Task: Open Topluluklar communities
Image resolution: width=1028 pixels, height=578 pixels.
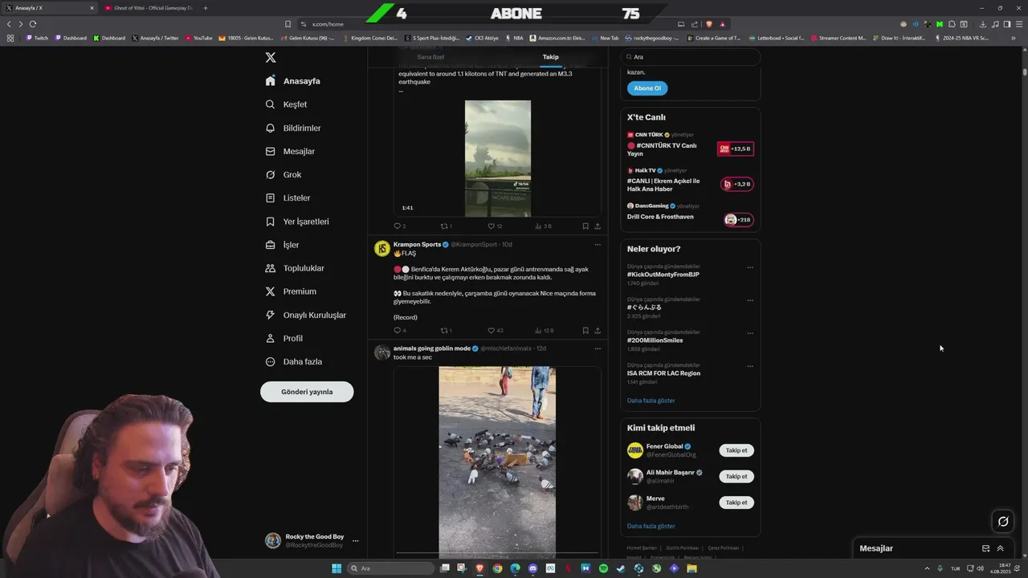Action: 295,268
